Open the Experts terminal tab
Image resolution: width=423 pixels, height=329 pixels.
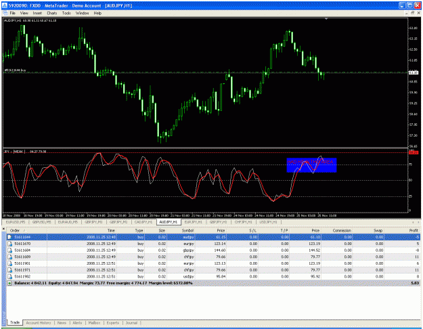(113, 323)
